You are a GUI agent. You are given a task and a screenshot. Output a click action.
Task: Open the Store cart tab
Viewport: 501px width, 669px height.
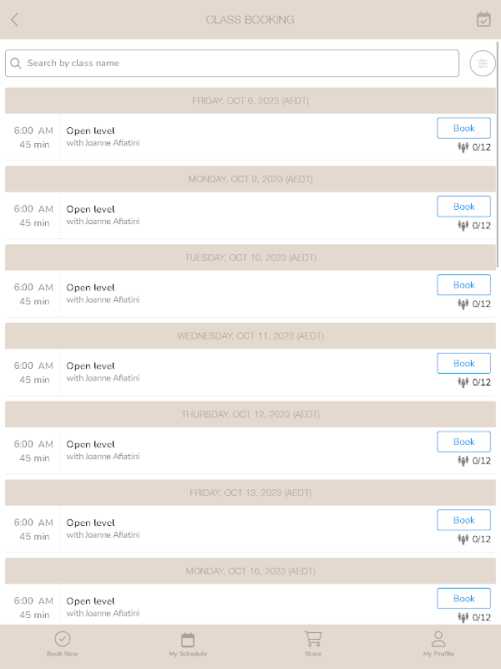pyautogui.click(x=313, y=644)
